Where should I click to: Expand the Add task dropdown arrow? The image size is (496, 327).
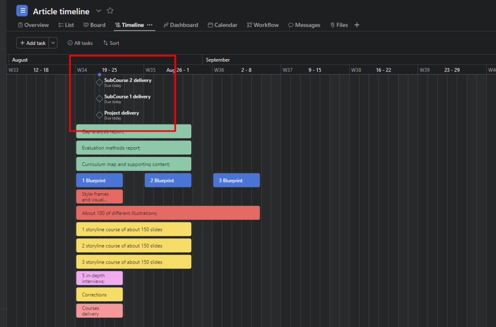(x=53, y=43)
